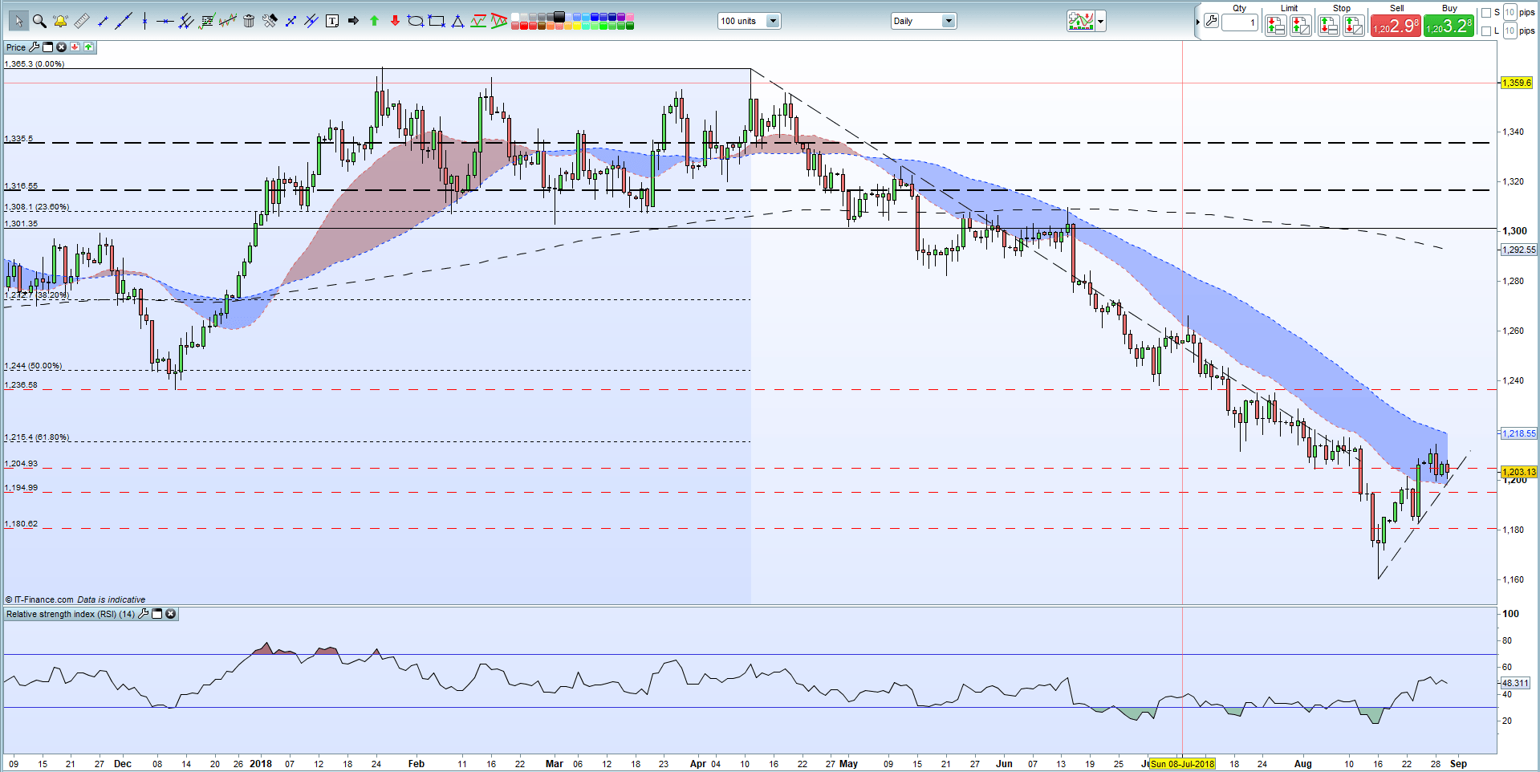Open the price alert bell tool
The width and height of the screenshot is (1540, 772).
60,21
